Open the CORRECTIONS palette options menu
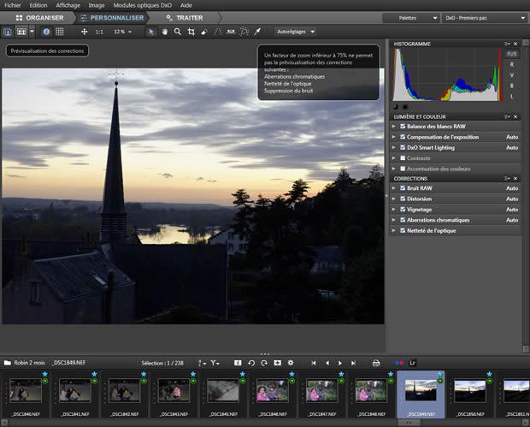Screen dimensions: 530x427 (507, 178)
